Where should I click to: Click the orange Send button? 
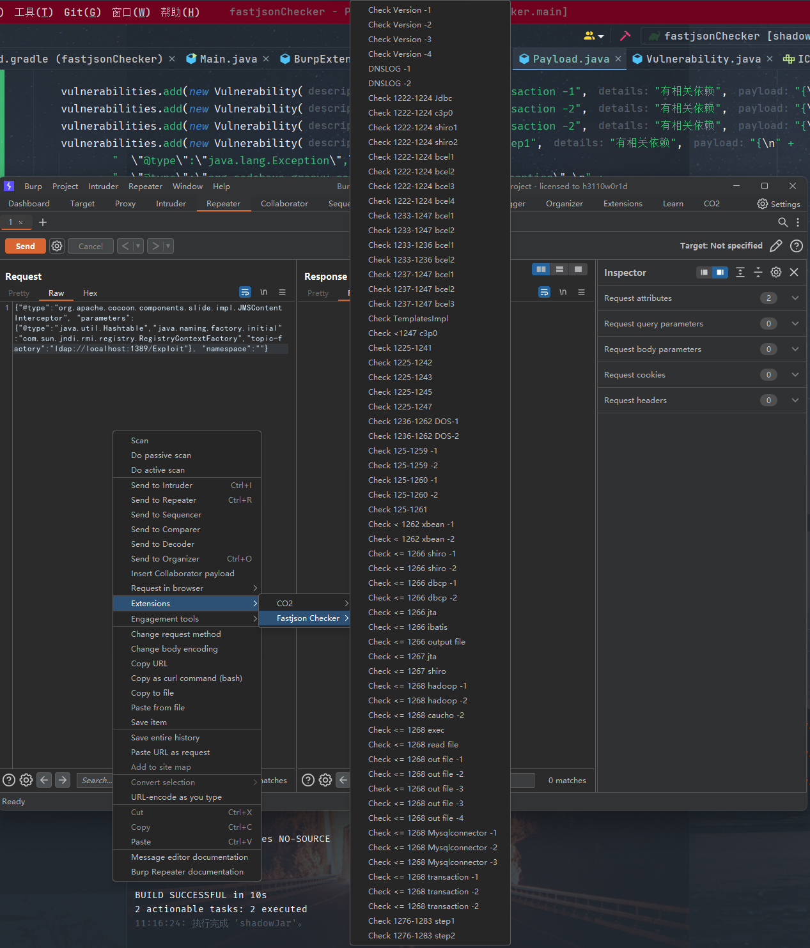tap(26, 246)
